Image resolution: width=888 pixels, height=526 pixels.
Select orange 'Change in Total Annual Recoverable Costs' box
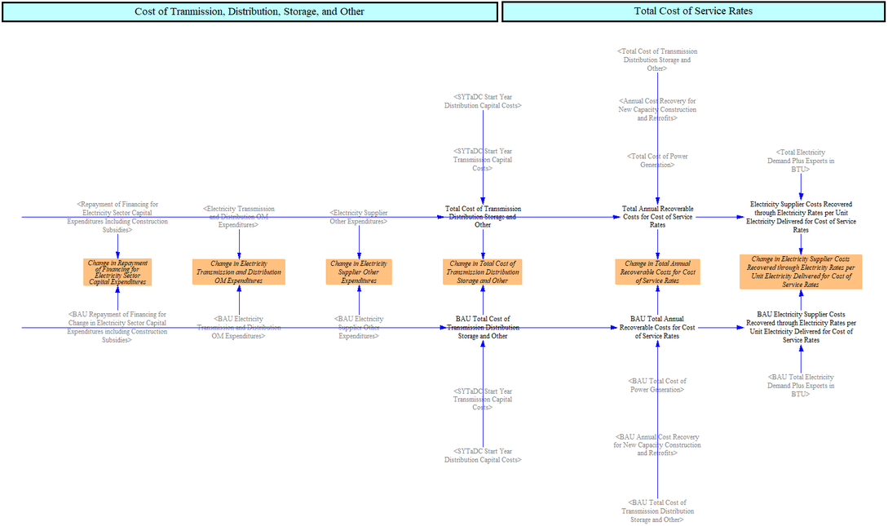(657, 272)
